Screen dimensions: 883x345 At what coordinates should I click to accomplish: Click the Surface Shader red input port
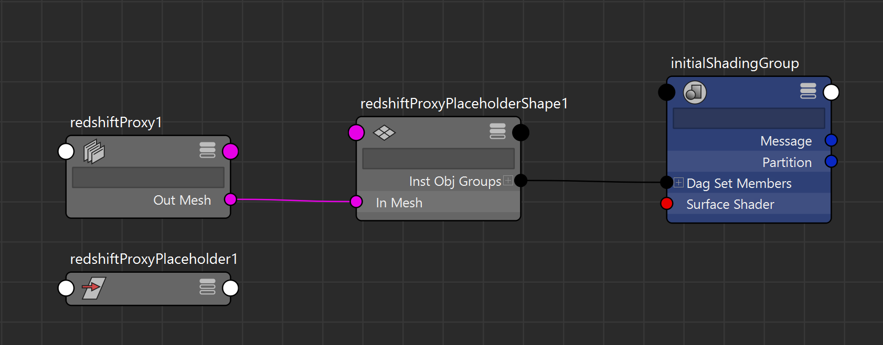click(x=667, y=204)
